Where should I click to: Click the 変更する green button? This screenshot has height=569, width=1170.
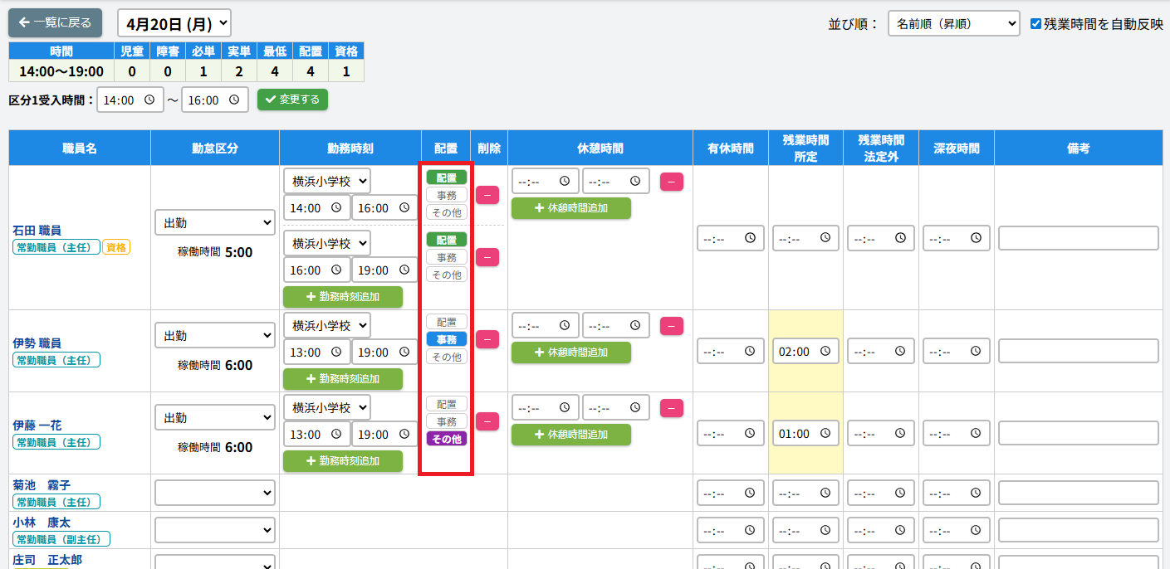tap(292, 100)
